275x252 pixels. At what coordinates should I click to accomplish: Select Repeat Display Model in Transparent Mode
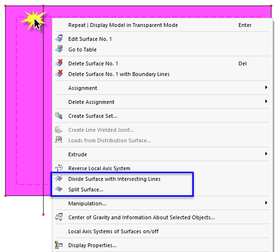pos(162,25)
